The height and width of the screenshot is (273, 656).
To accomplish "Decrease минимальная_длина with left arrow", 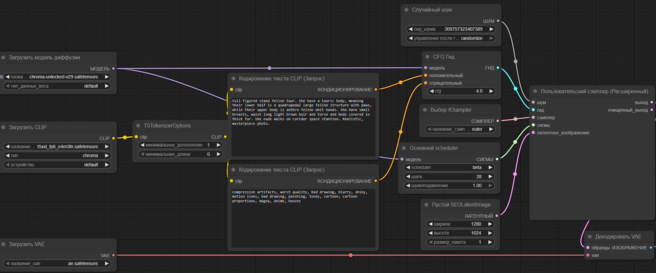I will click(142, 154).
